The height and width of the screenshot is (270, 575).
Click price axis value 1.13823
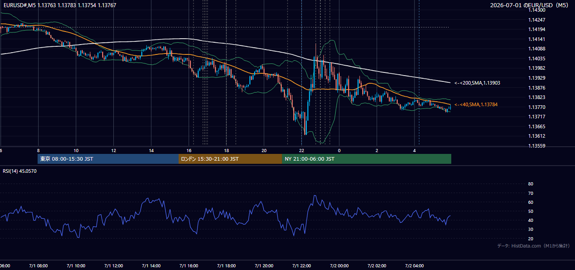point(537,97)
